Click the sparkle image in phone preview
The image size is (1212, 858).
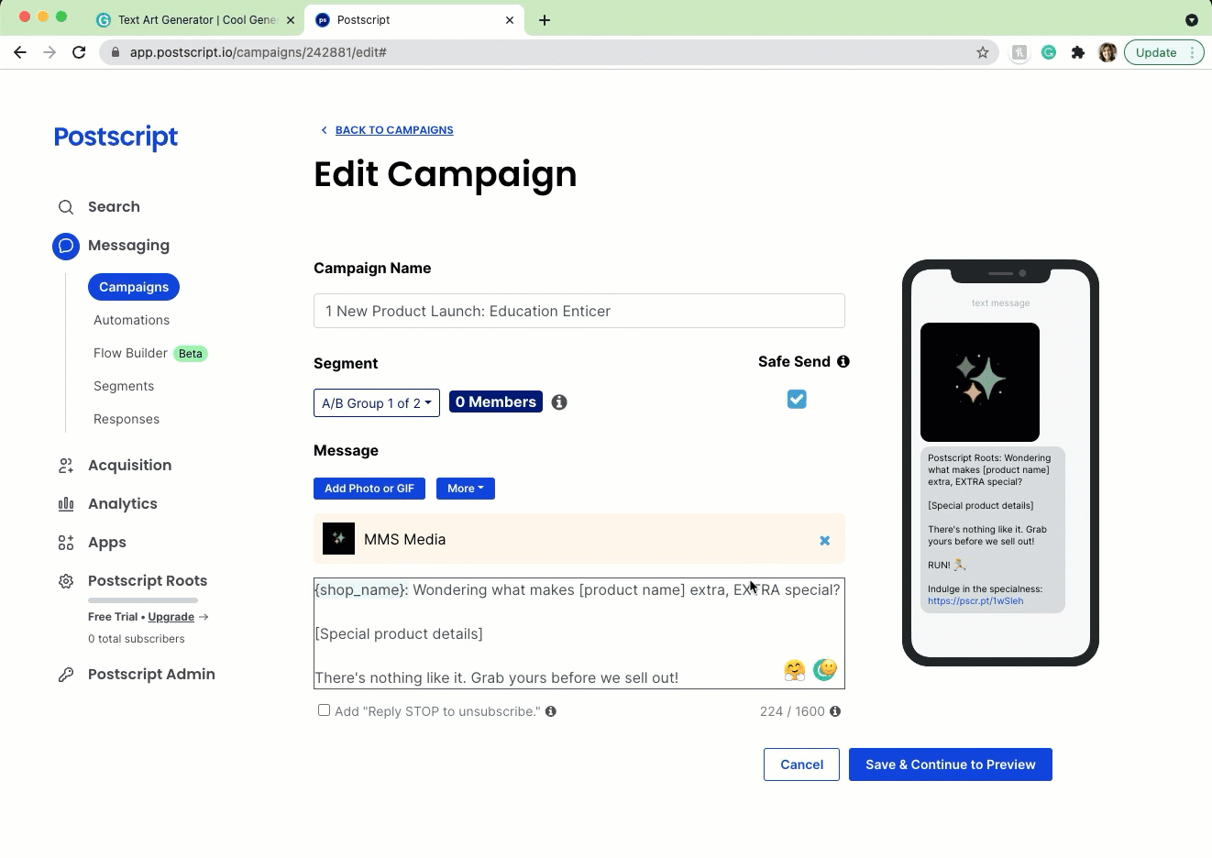pyautogui.click(x=980, y=382)
